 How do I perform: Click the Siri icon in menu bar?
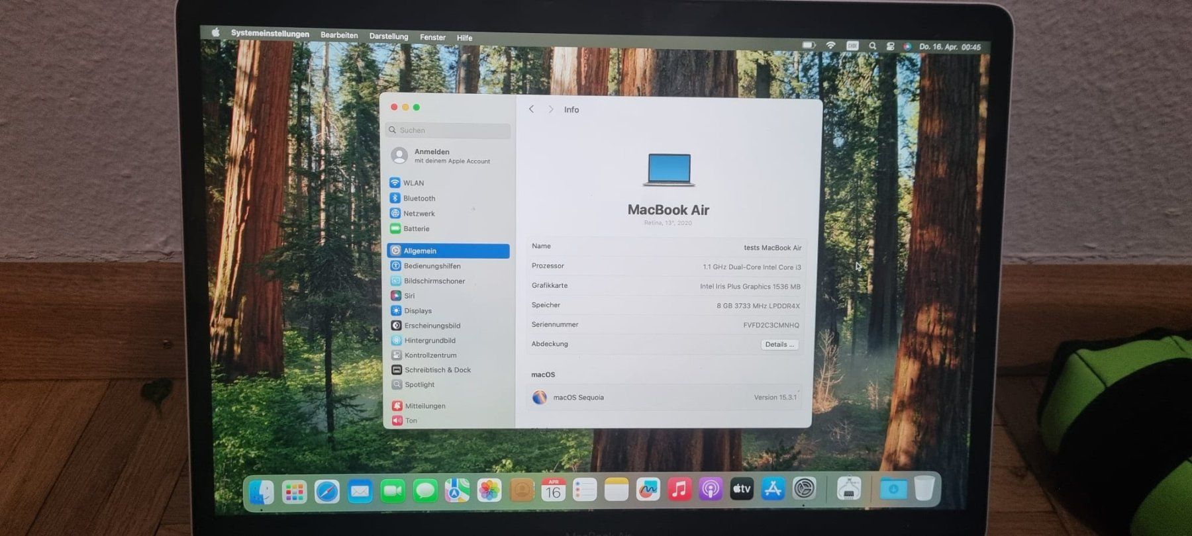pyautogui.click(x=907, y=46)
